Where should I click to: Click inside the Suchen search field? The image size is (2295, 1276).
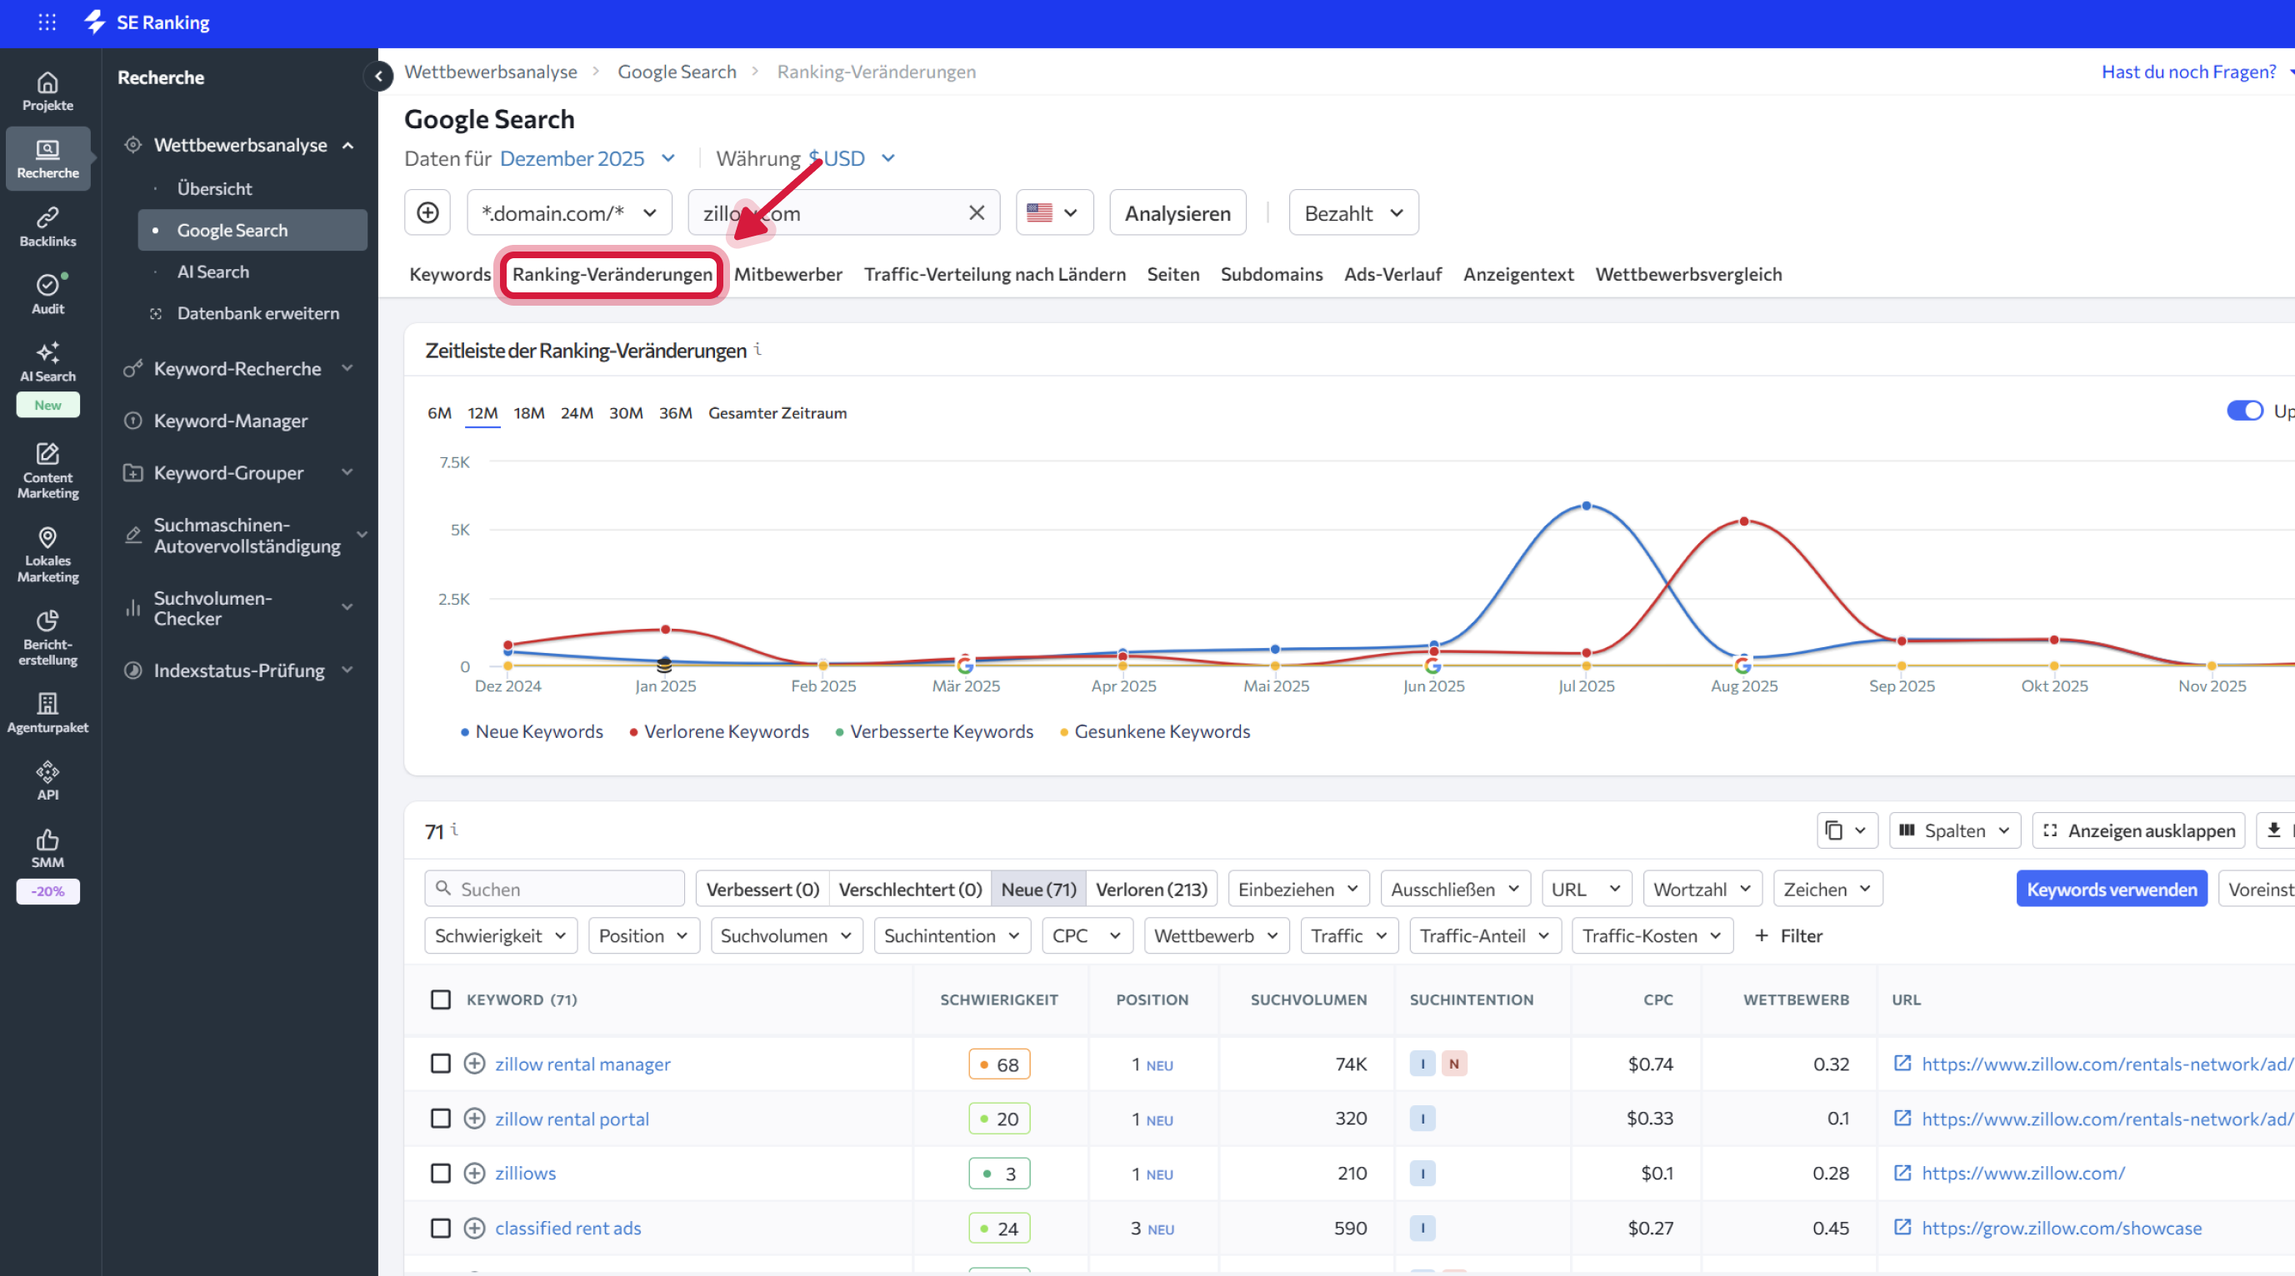click(554, 888)
